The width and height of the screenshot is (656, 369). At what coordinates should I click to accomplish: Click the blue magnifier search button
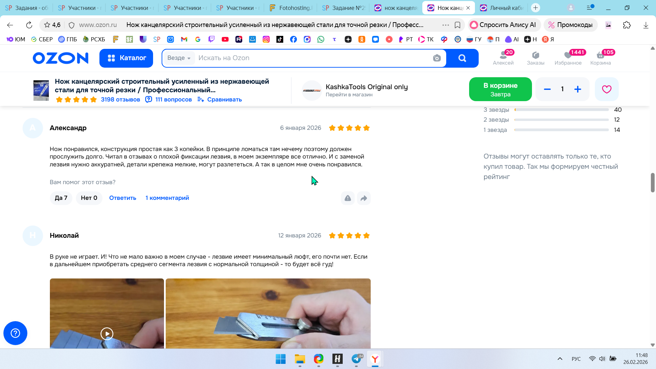[x=462, y=58]
